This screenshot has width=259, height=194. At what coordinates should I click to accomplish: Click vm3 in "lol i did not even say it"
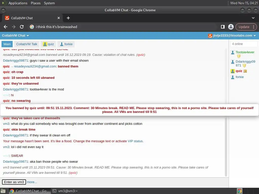[x=6, y=147]
